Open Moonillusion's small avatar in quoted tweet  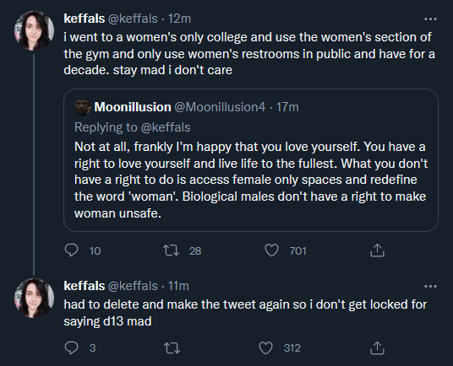83,107
